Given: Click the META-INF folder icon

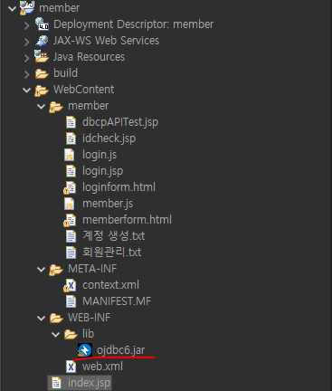Looking at the screenshot, I should pos(56,269).
